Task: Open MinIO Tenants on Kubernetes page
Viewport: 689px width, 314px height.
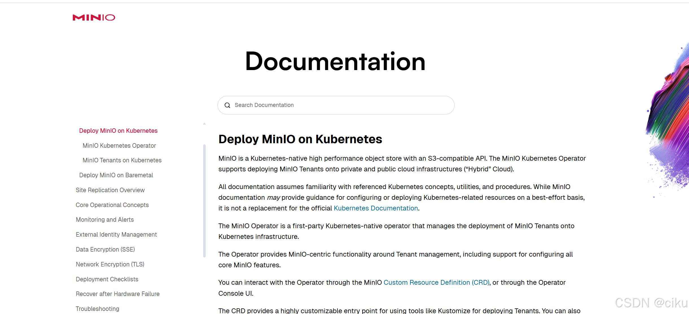Action: [x=122, y=160]
